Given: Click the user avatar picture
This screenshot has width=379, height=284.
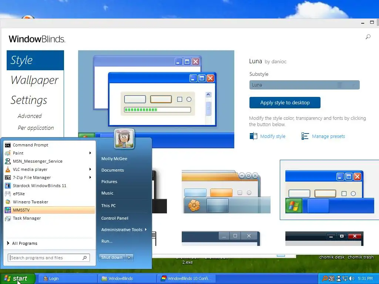Looking at the screenshot, I should 124,139.
